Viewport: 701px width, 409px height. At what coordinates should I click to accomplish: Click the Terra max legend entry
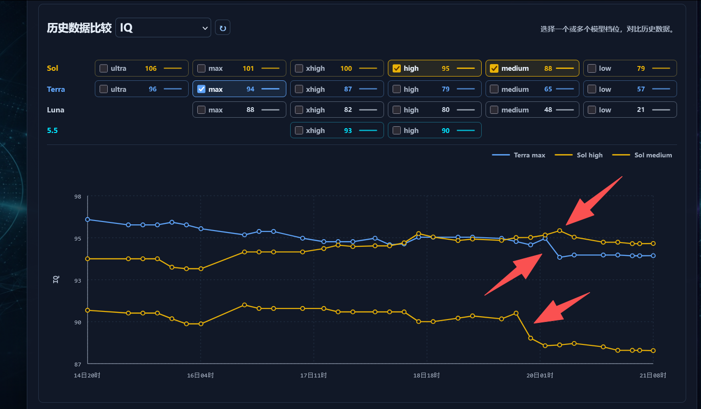point(519,155)
